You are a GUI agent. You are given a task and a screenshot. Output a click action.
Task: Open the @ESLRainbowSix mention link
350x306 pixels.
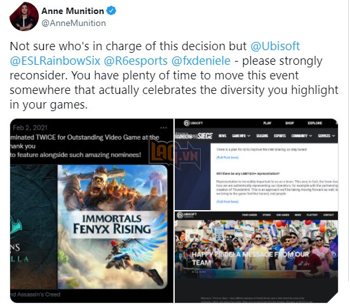click(x=55, y=61)
